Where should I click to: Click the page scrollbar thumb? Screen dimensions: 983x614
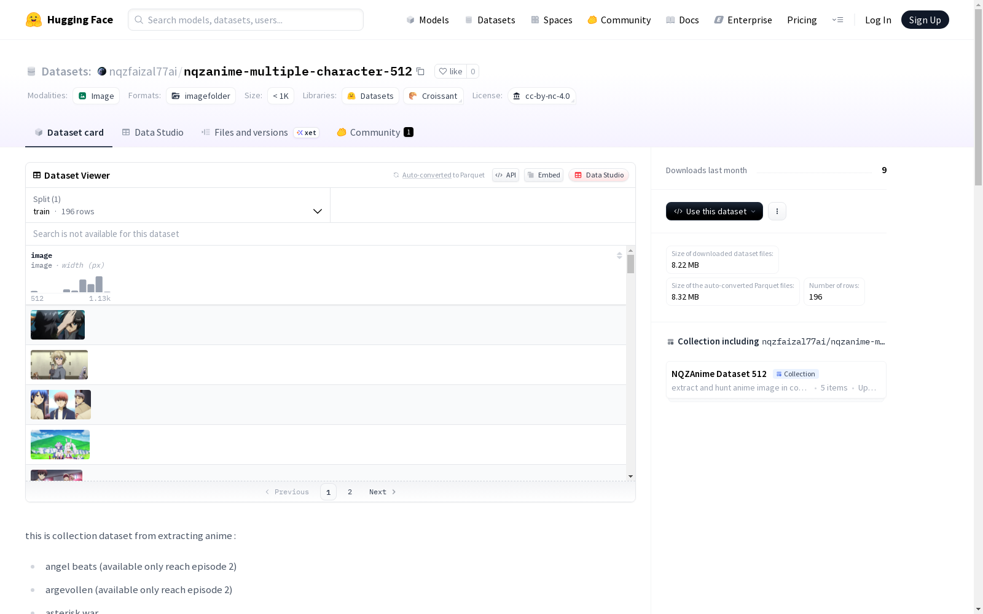(978, 96)
